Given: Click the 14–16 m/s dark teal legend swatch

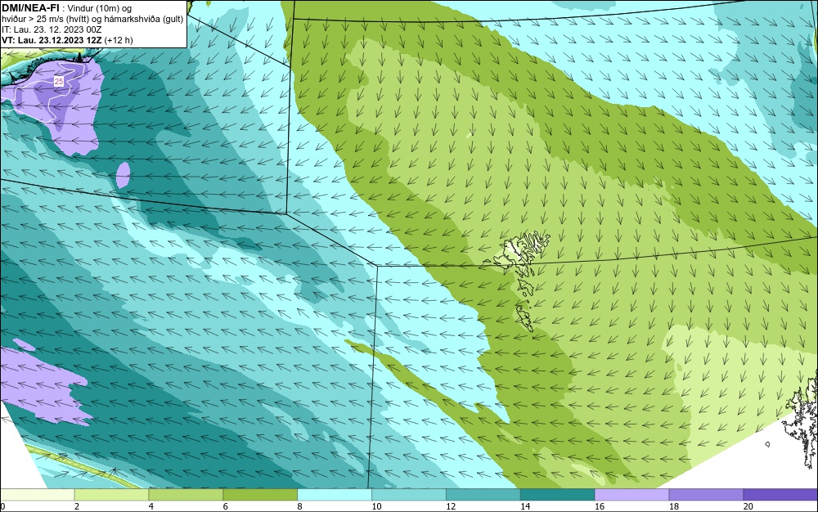Looking at the screenshot, I should 558,495.
